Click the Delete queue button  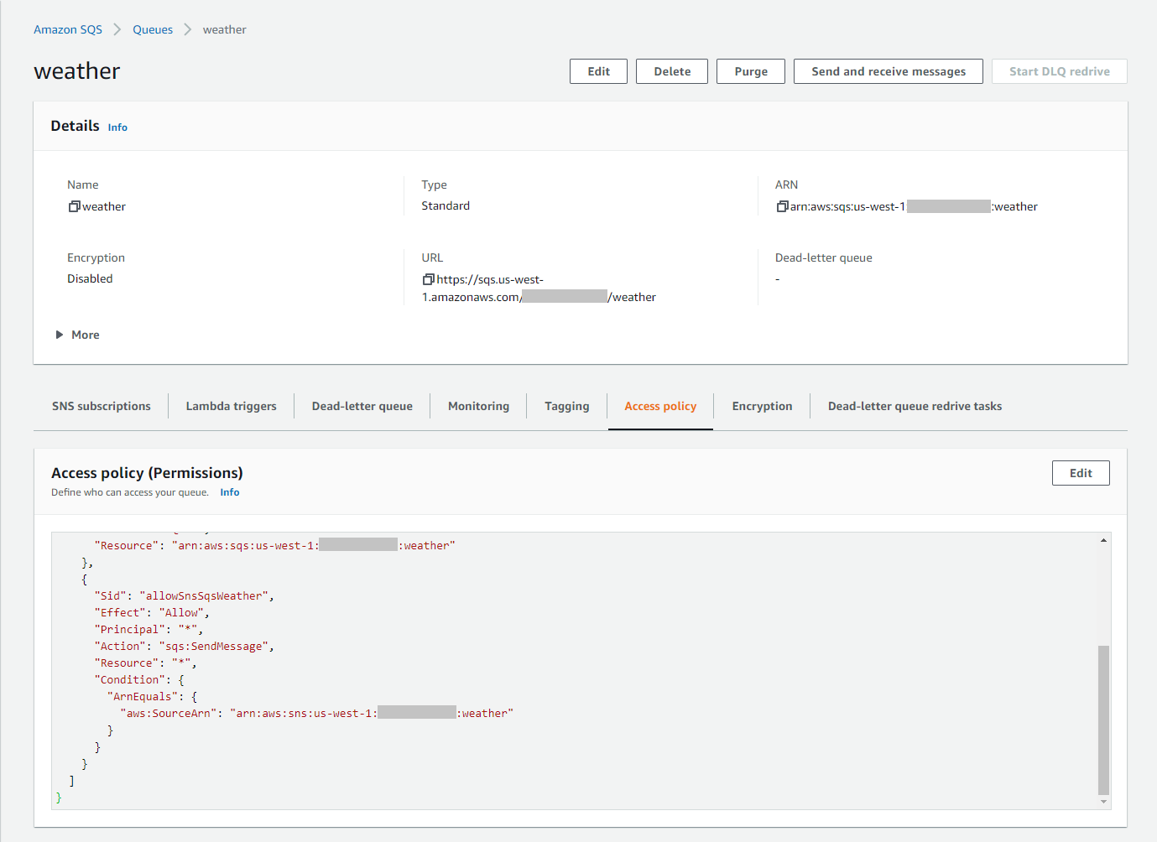(x=672, y=71)
